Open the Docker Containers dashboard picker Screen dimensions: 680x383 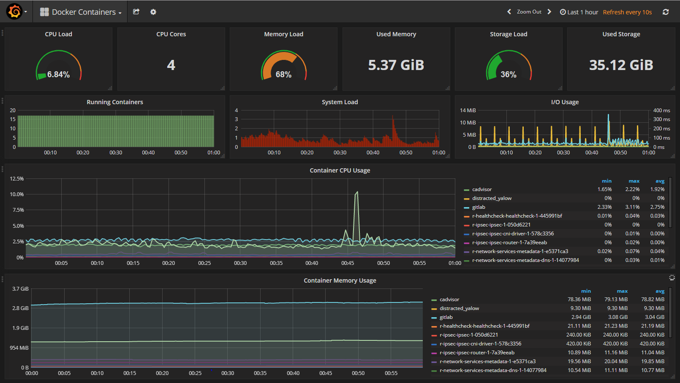(x=81, y=12)
